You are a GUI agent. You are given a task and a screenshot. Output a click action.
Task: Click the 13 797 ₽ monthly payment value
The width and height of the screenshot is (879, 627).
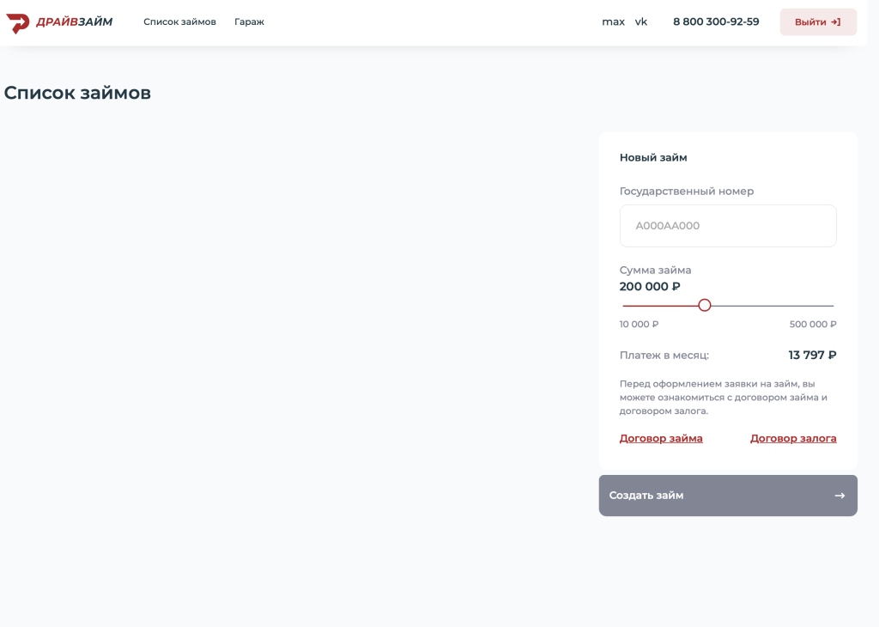pyautogui.click(x=812, y=355)
